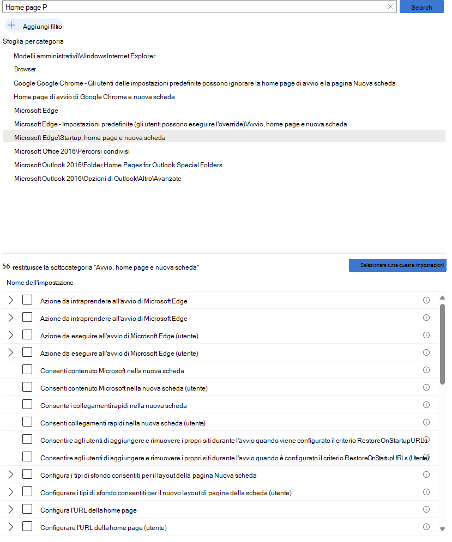Click Selezionare tutte queste impostazioni button
452x542 pixels.
397,265
